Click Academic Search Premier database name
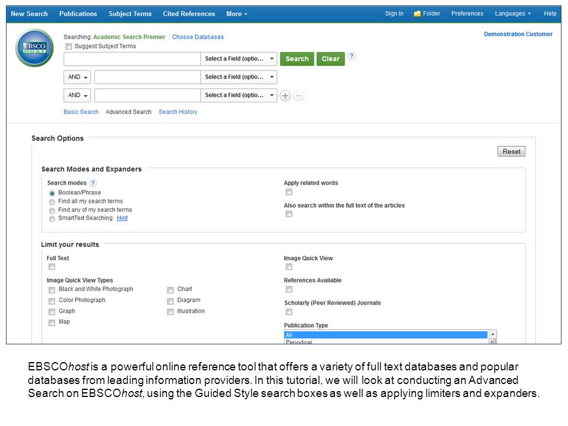The height and width of the screenshot is (426, 568). [x=130, y=37]
